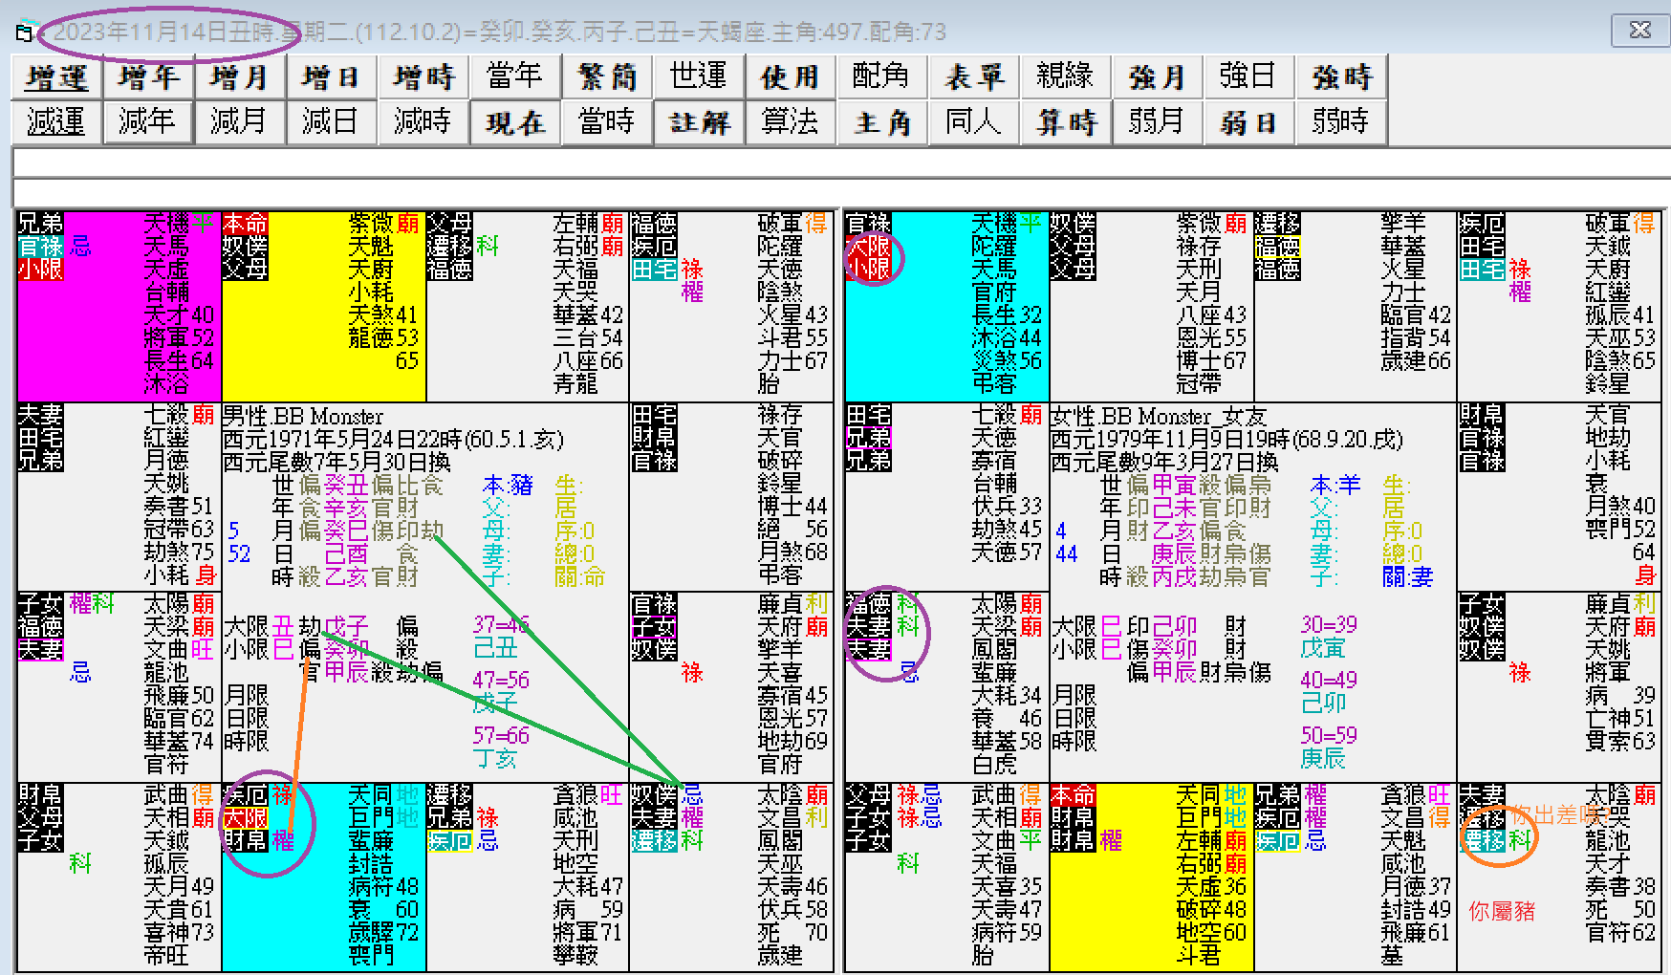Click the 增年 button

[x=148, y=76]
